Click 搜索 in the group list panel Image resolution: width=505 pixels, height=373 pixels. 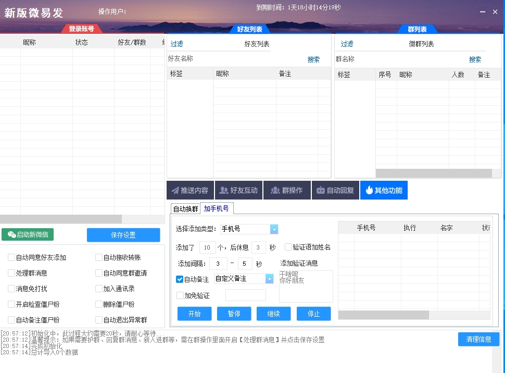[x=475, y=59]
